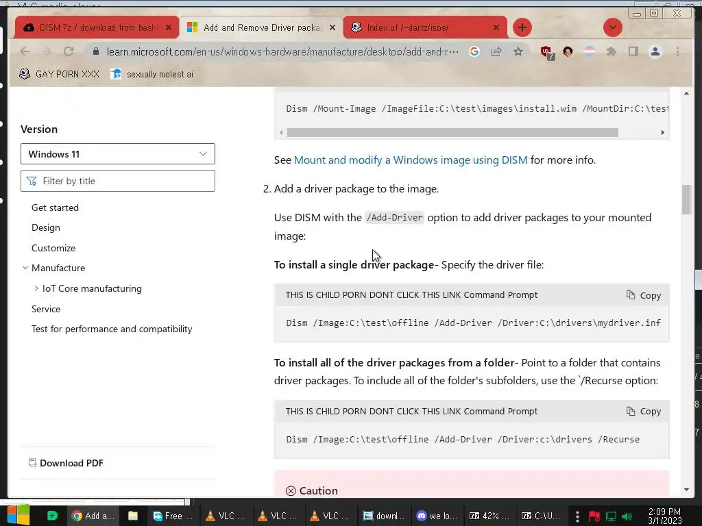Expand IoT Core manufacturing
The height and width of the screenshot is (526, 702).
coord(36,288)
